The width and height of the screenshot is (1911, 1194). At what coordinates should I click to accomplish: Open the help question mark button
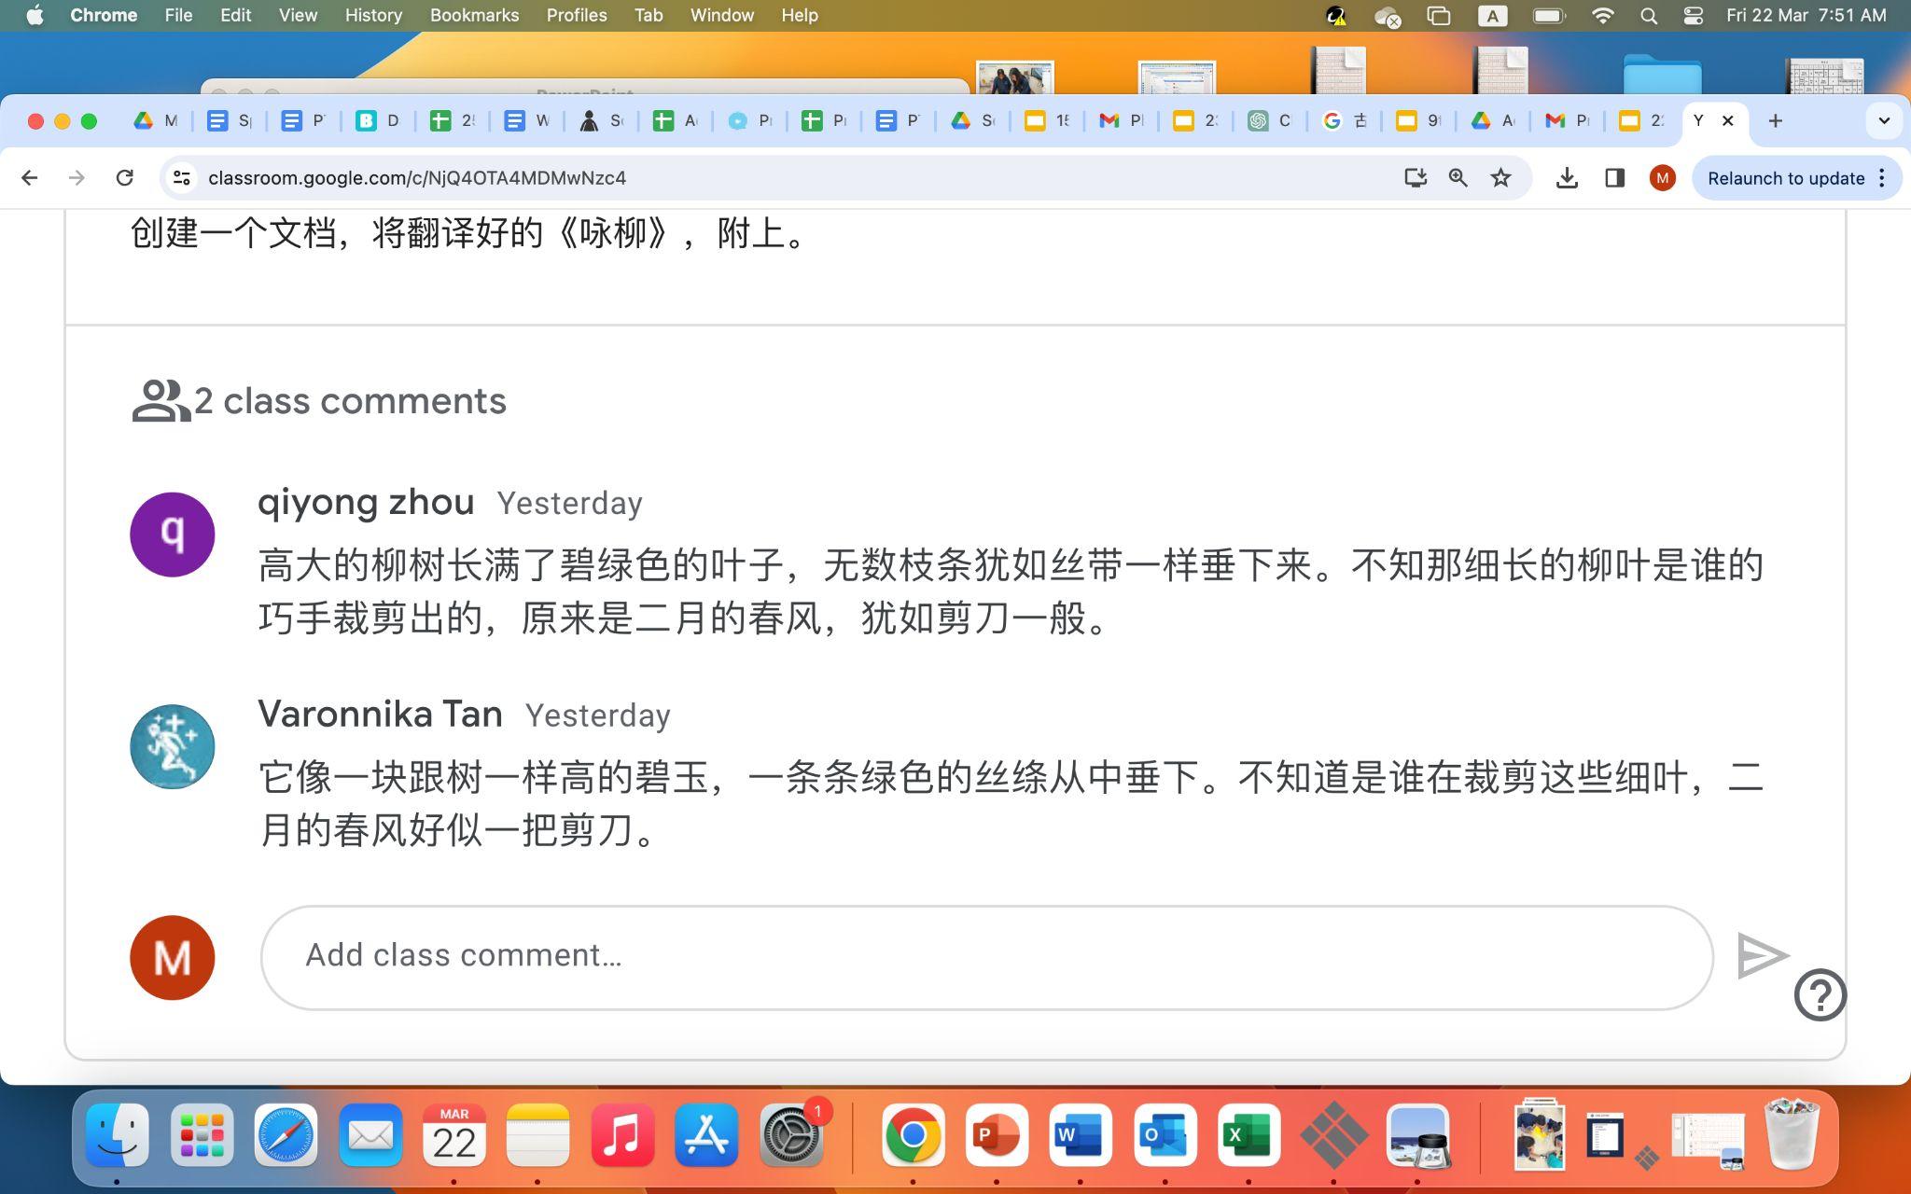(1820, 995)
